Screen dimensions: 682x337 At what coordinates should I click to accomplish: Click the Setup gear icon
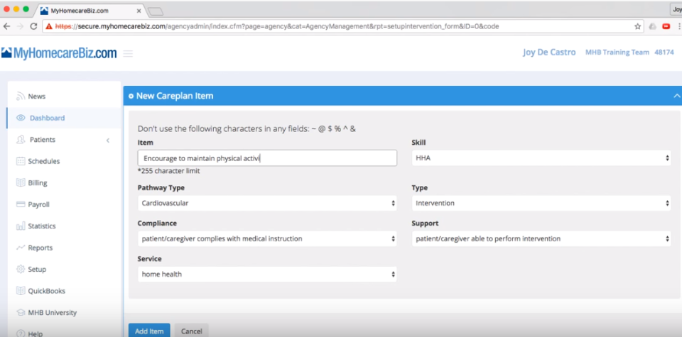tap(21, 270)
